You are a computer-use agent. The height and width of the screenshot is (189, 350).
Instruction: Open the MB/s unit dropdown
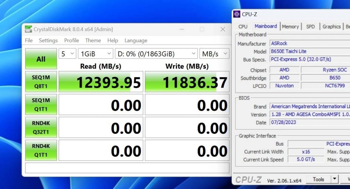[x=214, y=54]
